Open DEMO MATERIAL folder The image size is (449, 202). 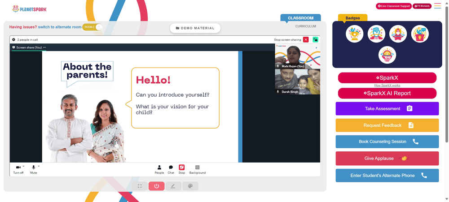tap(195, 28)
